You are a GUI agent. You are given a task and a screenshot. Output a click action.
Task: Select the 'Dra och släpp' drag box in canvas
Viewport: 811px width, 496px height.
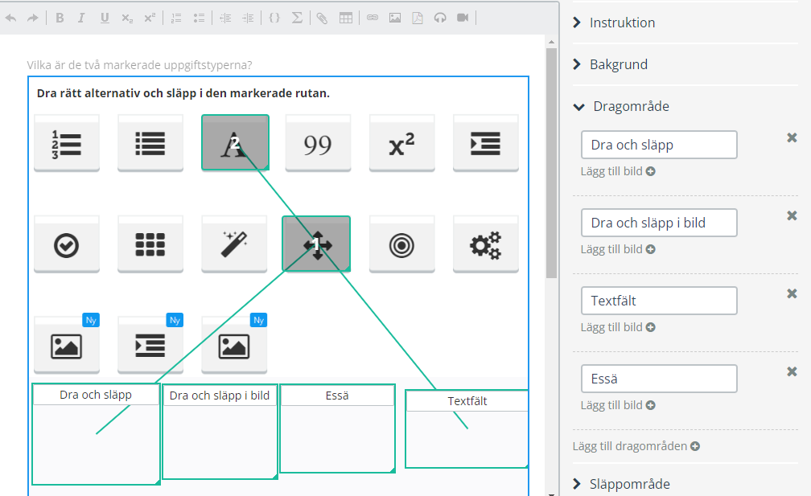(96, 434)
